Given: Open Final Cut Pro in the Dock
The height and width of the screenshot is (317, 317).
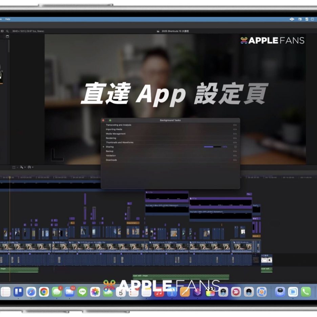Looking at the screenshot, I should [x=210, y=292].
